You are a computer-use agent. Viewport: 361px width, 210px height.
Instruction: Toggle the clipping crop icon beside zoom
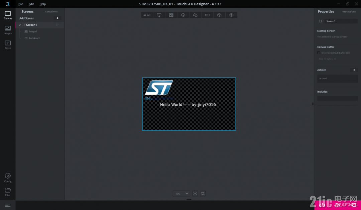pos(203,193)
